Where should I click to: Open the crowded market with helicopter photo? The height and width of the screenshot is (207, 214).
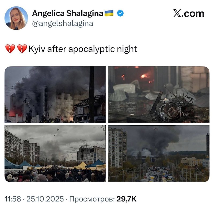tap(55, 154)
